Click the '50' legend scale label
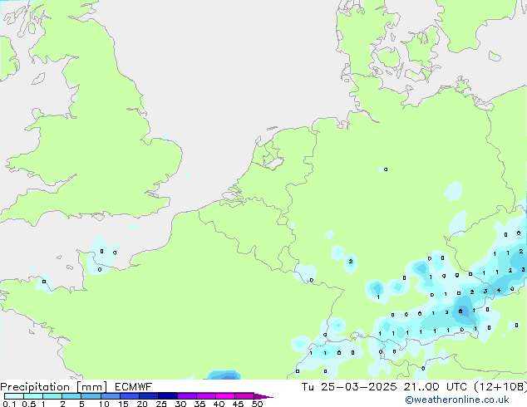Image resolution: width=527 pixels, height=407 pixels. click(258, 404)
